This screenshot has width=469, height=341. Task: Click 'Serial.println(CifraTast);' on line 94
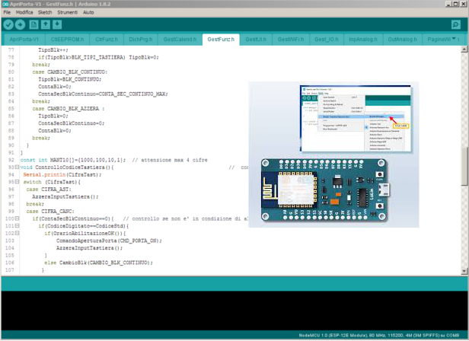62,175
